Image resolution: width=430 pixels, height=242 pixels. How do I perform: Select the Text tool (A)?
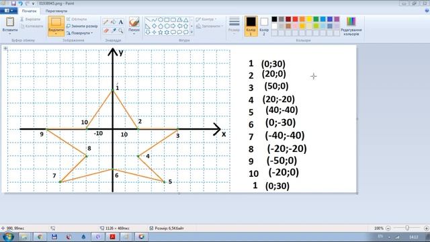click(x=121, y=22)
